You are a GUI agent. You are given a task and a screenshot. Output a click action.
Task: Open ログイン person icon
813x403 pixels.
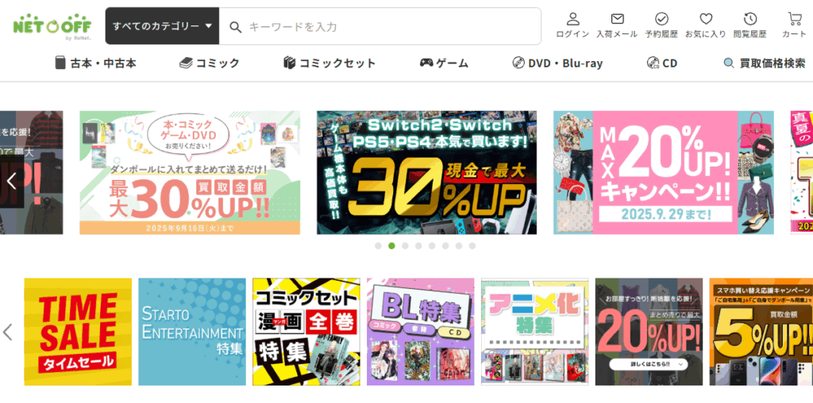click(572, 20)
